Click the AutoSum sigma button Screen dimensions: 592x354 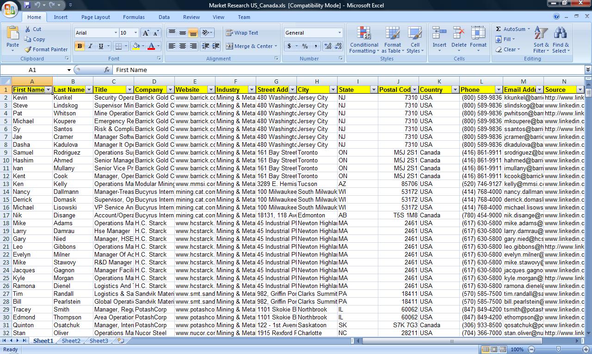[499, 29]
